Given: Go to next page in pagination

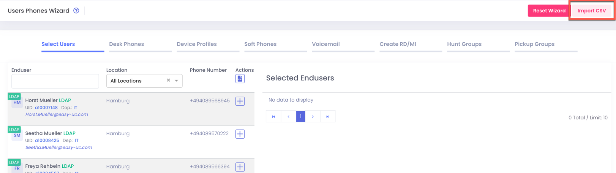Looking at the screenshot, I should point(313,116).
